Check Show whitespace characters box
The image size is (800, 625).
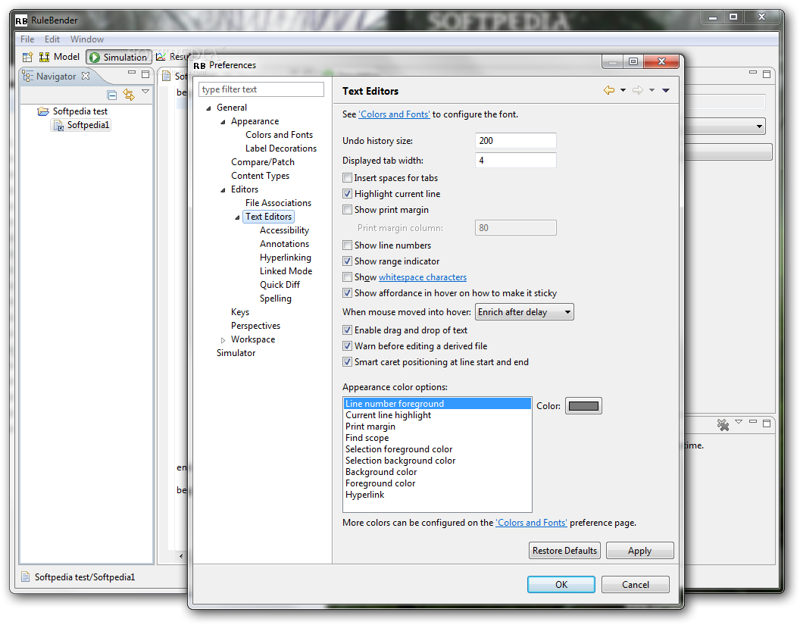348,277
